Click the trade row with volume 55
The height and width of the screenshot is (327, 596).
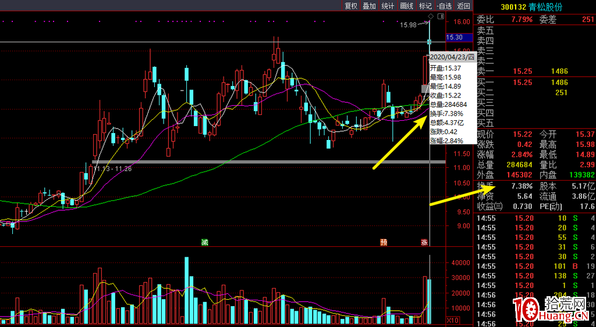click(x=535, y=237)
